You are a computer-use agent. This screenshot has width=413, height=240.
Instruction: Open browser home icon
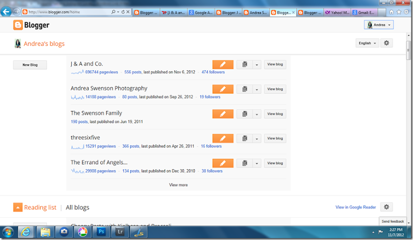tap(391, 12)
